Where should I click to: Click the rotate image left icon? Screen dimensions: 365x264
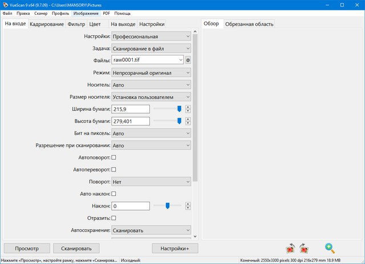290,248
